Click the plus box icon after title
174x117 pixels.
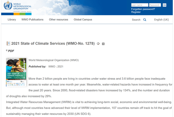click(103, 44)
